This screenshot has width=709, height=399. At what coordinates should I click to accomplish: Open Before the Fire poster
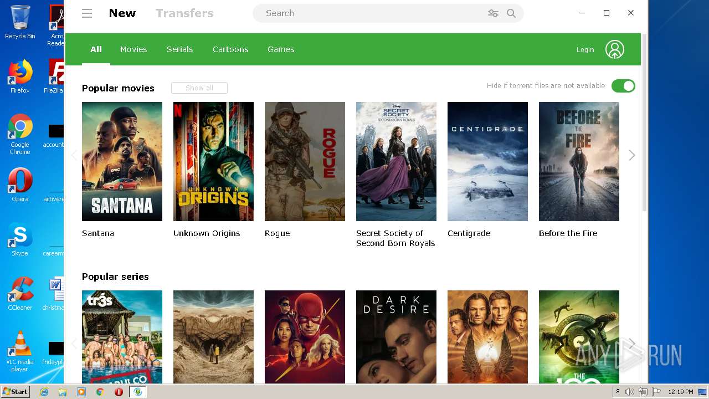[x=579, y=161]
